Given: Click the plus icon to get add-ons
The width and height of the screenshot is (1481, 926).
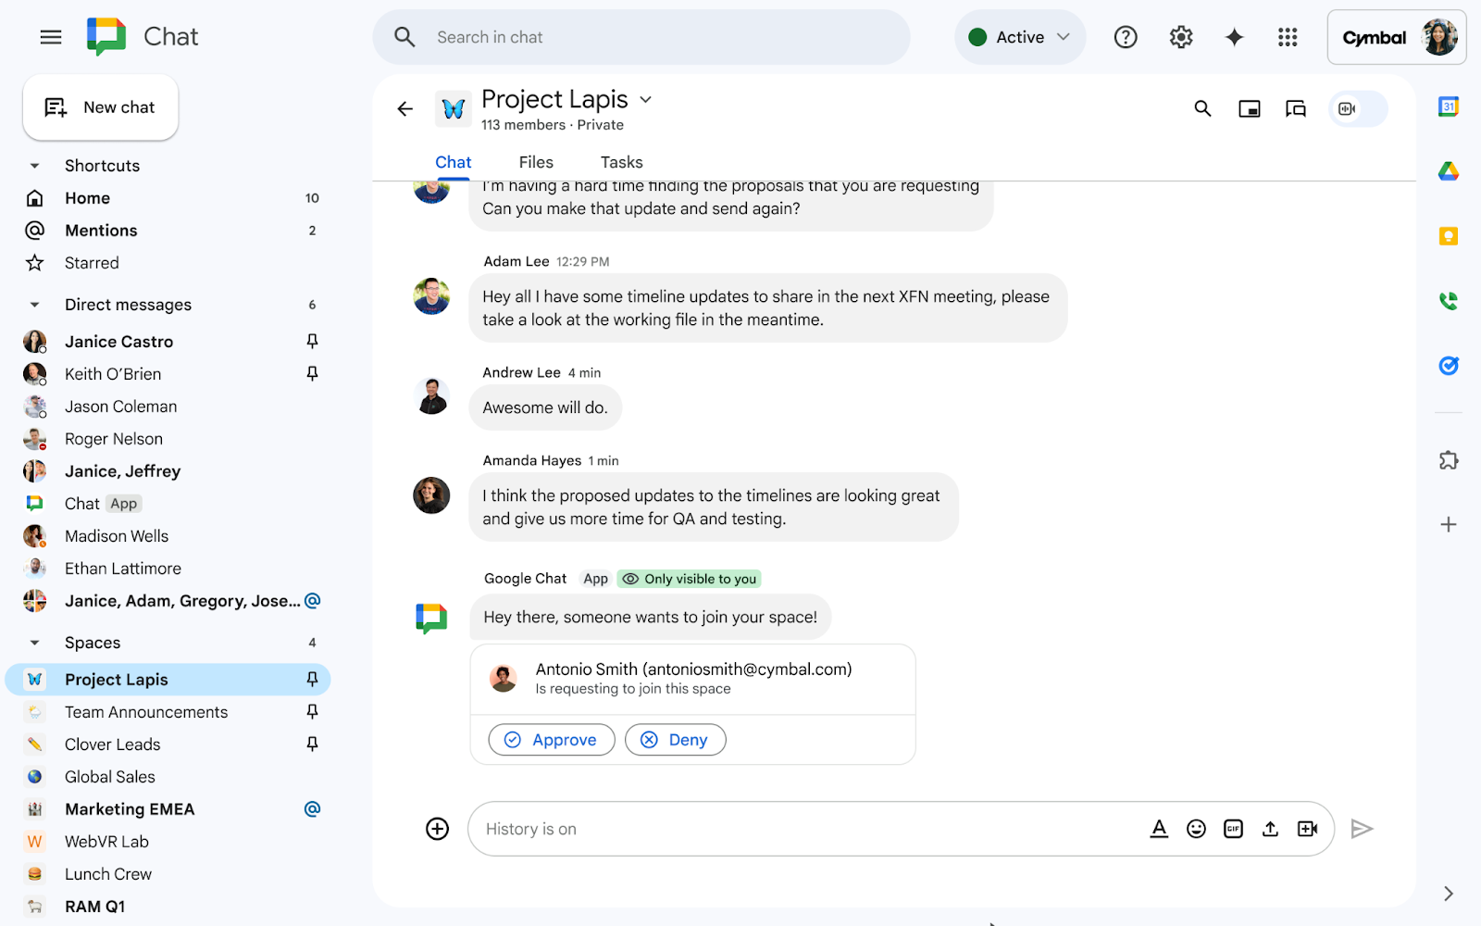Looking at the screenshot, I should tap(1449, 525).
